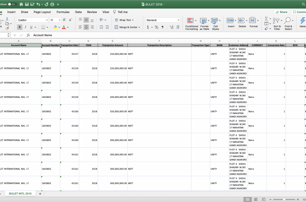
Task: Click the Increase Decimal icon
Action: click(x=171, y=27)
